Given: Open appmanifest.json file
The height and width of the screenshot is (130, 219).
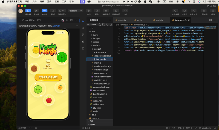Looking at the screenshot, I should pos(100,87).
